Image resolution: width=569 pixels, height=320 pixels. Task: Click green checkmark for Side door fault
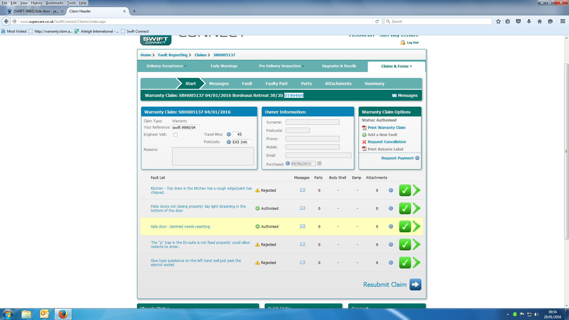[405, 226]
